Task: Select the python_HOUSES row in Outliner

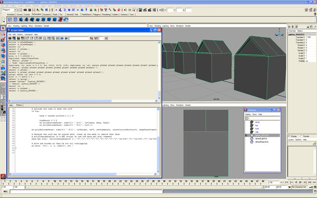Action: pos(262,135)
